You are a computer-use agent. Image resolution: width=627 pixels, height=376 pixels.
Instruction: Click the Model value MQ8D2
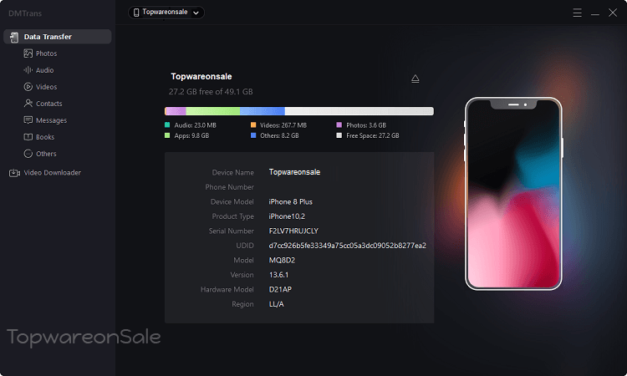[x=282, y=260]
